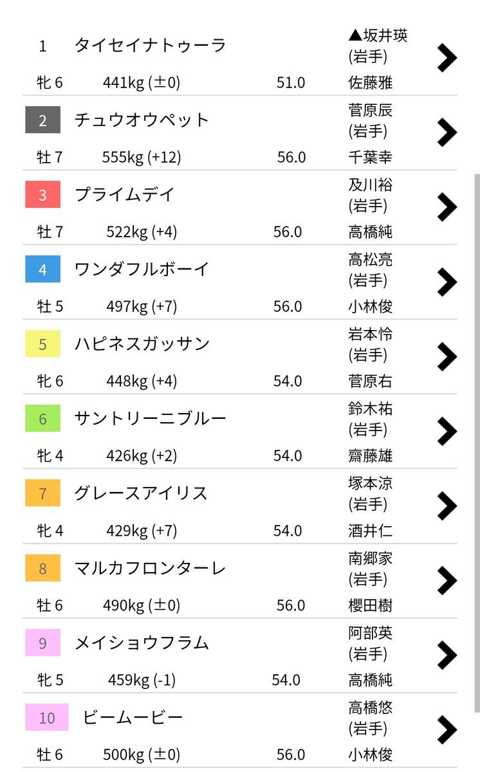Viewport: 480px width, 772px height.
Task: Expand チュウオウペット entry with chevron
Action: pos(447,133)
